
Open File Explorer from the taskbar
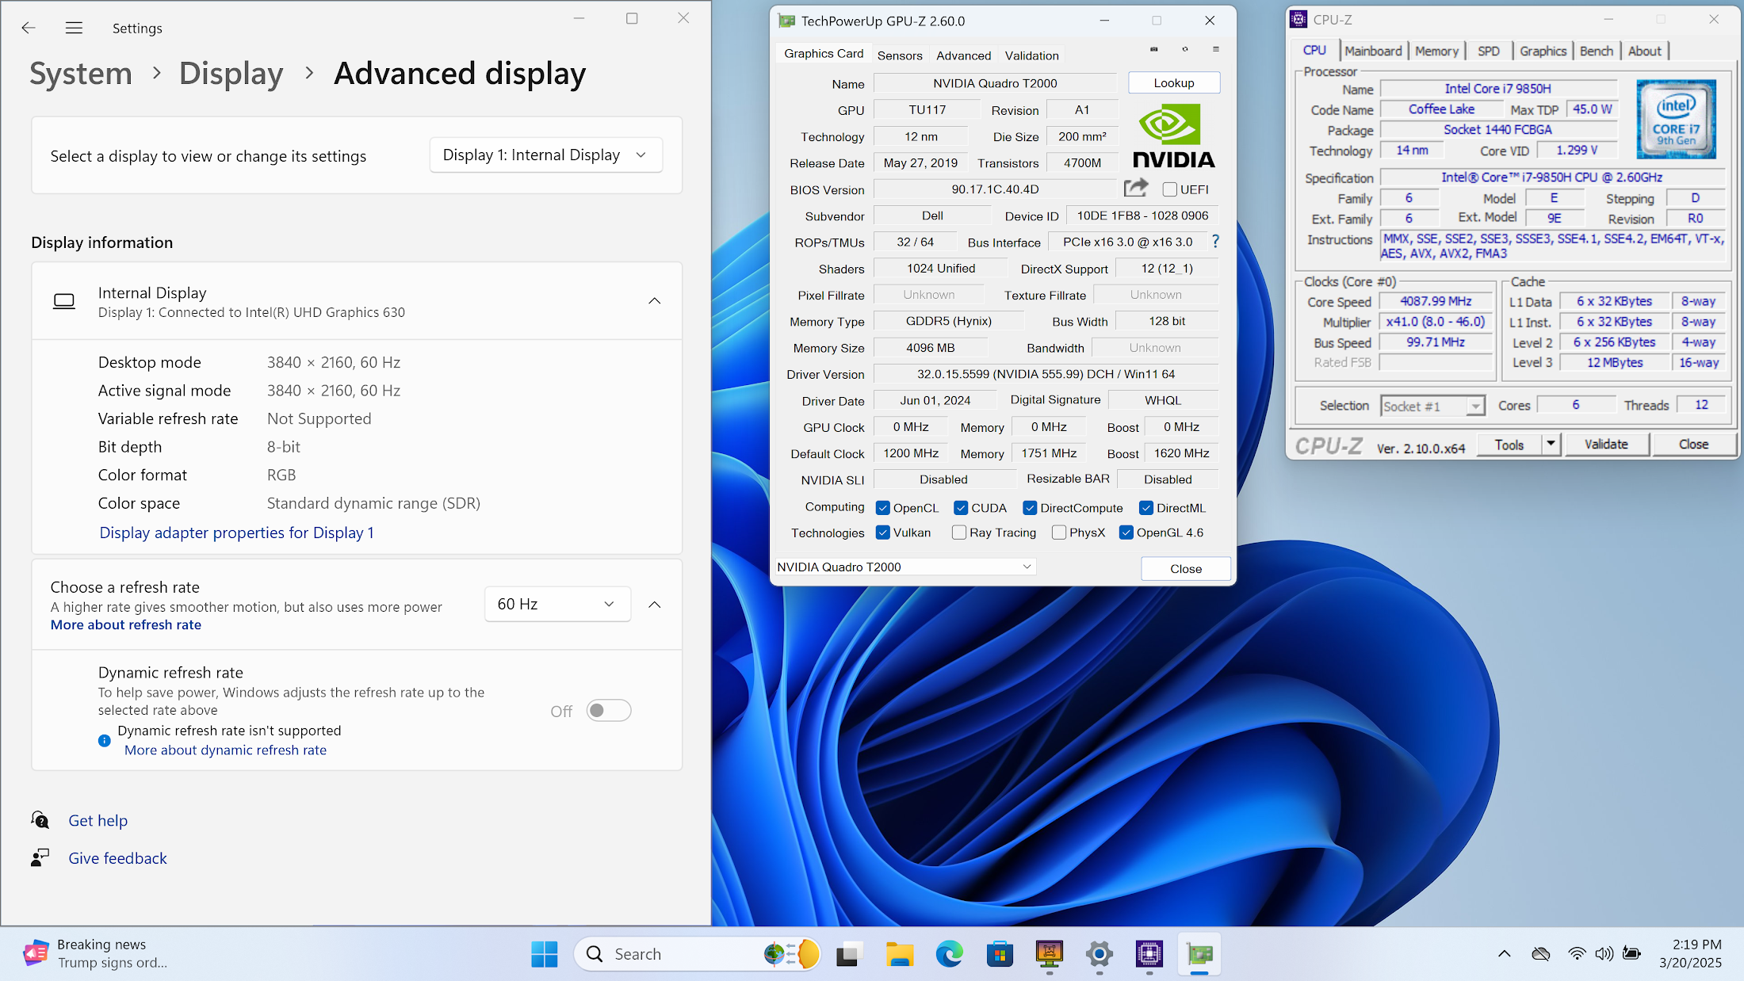point(899,955)
